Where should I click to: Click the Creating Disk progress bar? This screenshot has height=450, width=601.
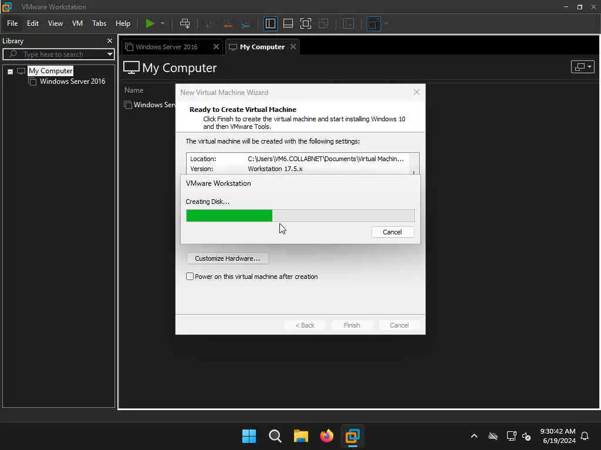click(300, 216)
